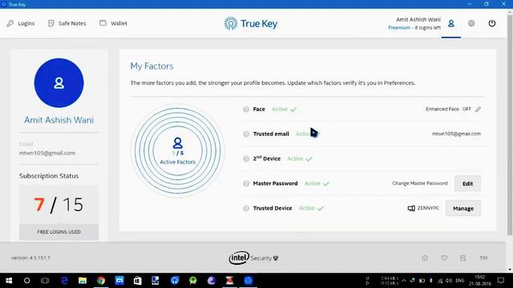
Task: Click the 5/5 Active Factors circle
Action: 178,150
